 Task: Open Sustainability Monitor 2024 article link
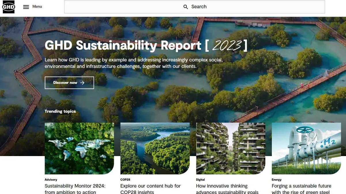pos(75,189)
